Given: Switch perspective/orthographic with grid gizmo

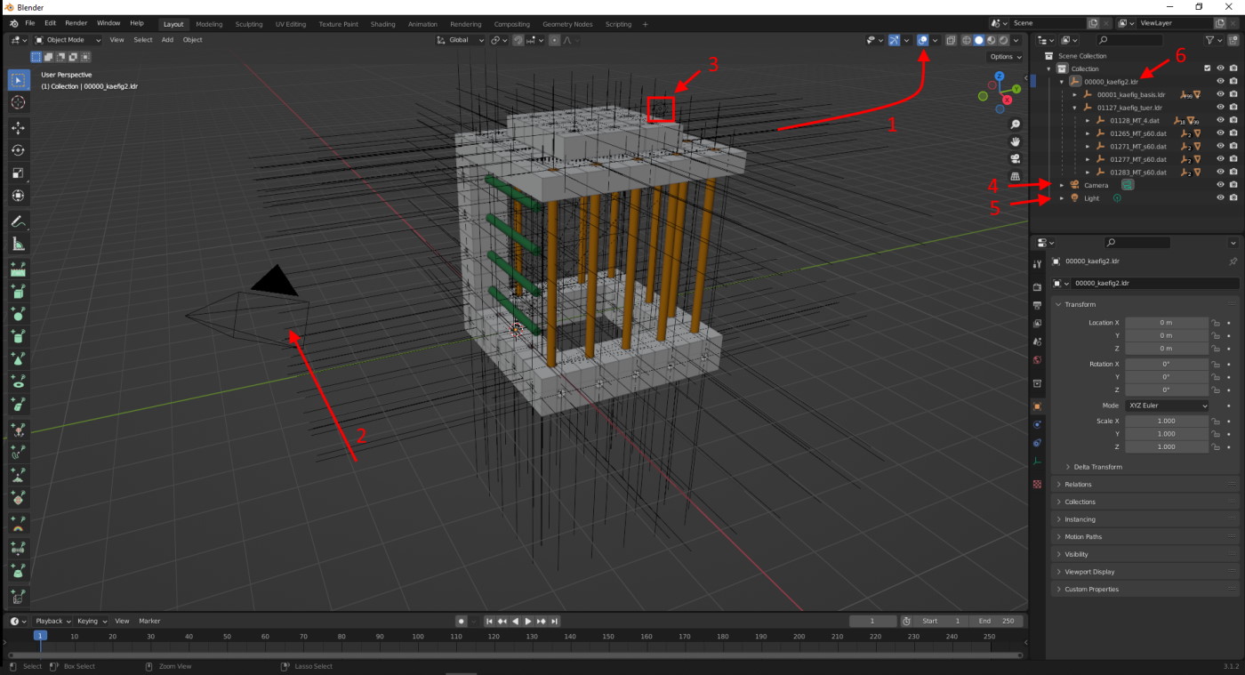Looking at the screenshot, I should tap(1015, 176).
